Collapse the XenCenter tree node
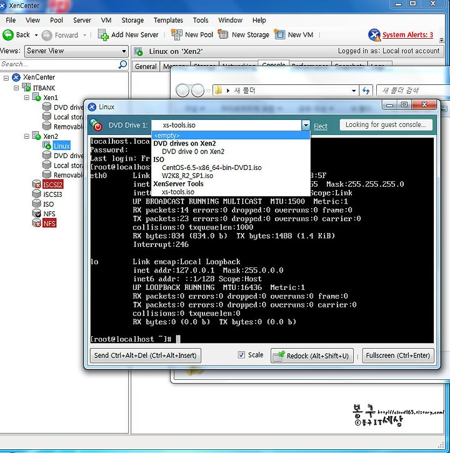The image size is (450, 453). (6, 77)
